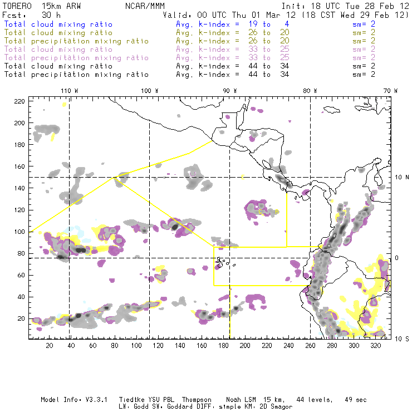The image size is (412, 412).
Task: Click the "160" vertical axis tick label
Action: (x=19, y=166)
